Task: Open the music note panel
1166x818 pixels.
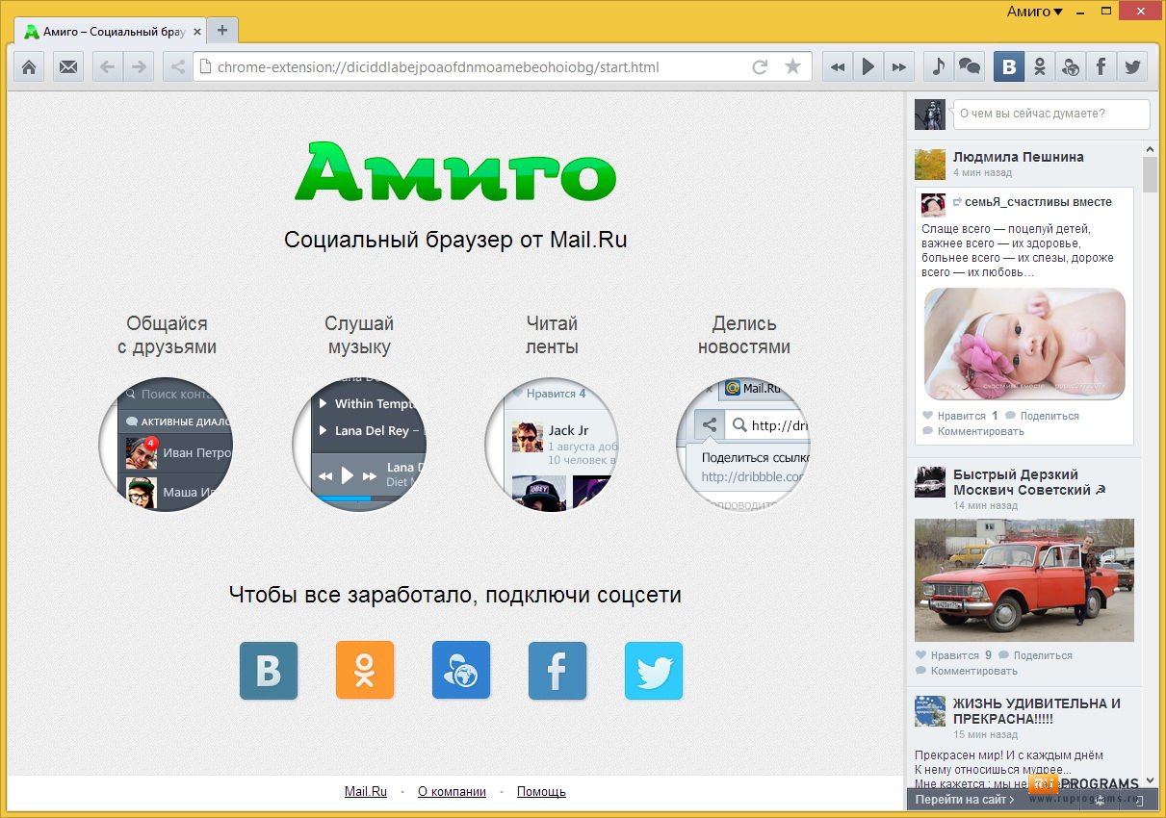Action: 939,67
